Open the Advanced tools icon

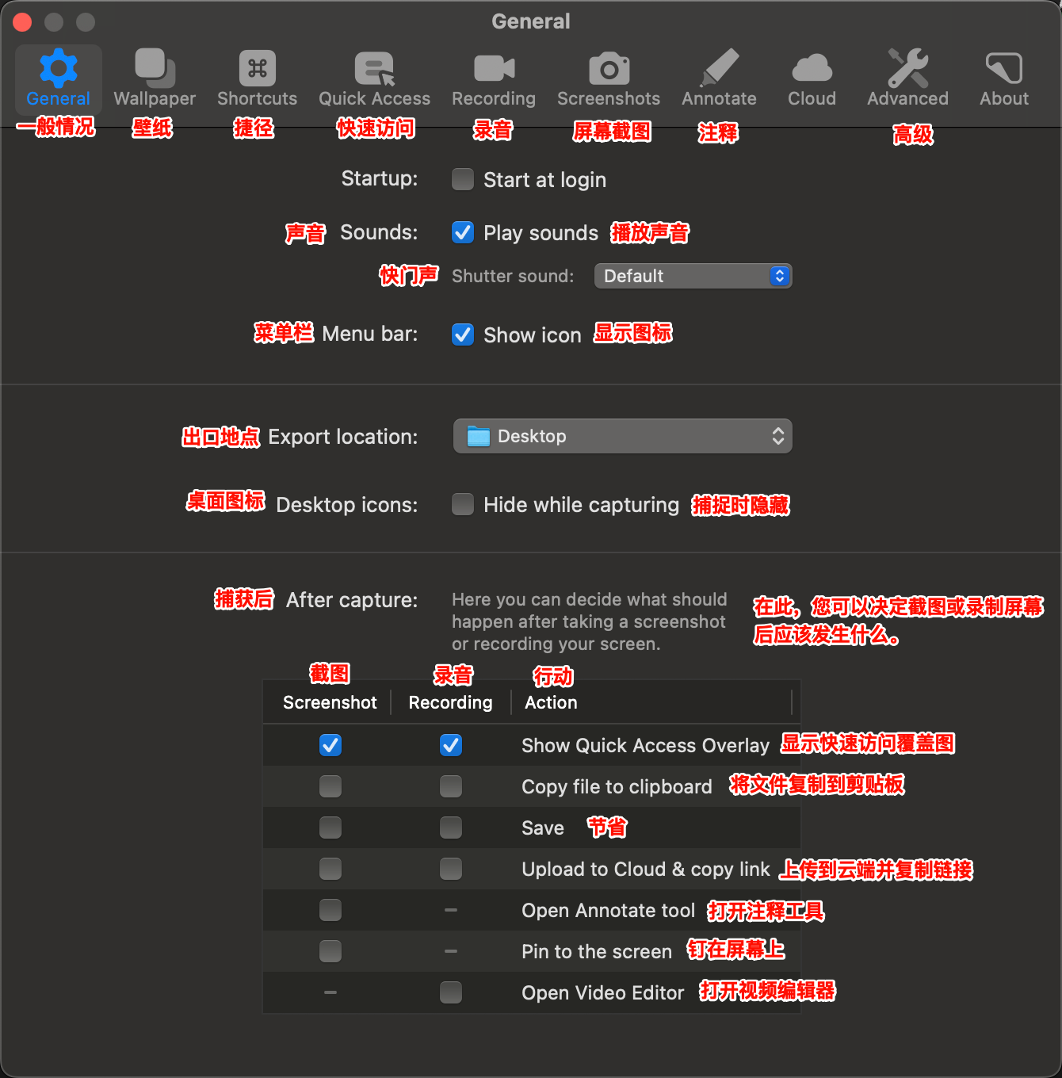(x=907, y=68)
